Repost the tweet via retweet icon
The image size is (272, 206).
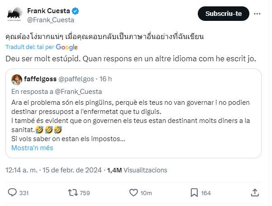click(x=73, y=192)
